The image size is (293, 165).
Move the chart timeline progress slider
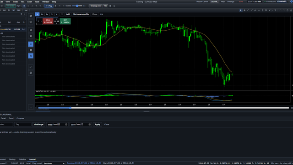(x=70, y=108)
